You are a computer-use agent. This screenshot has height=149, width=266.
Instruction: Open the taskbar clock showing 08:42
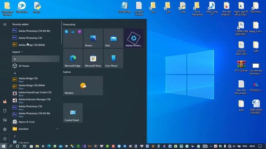[x=252, y=146]
